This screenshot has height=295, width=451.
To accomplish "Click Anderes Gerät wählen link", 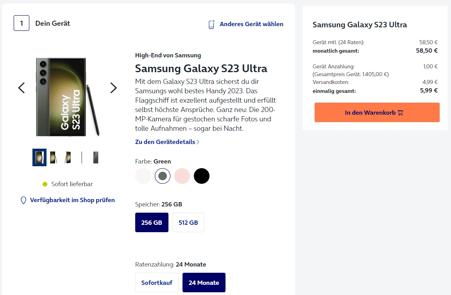I will pyautogui.click(x=251, y=24).
